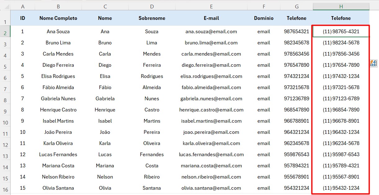This screenshot has width=379, height=195.
Task: Select cell with Elisa Rodrigues
Action: tap(58, 76)
